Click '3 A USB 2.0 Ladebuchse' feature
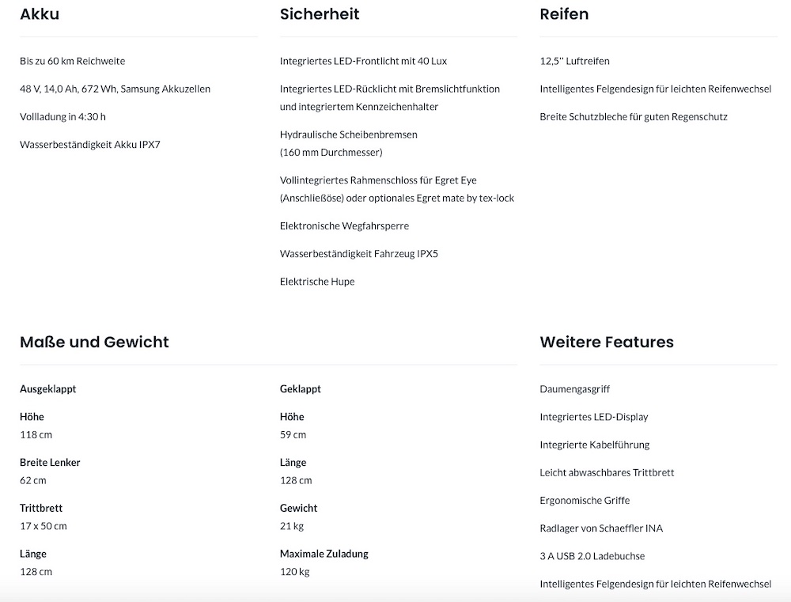The image size is (791, 602). pos(592,556)
